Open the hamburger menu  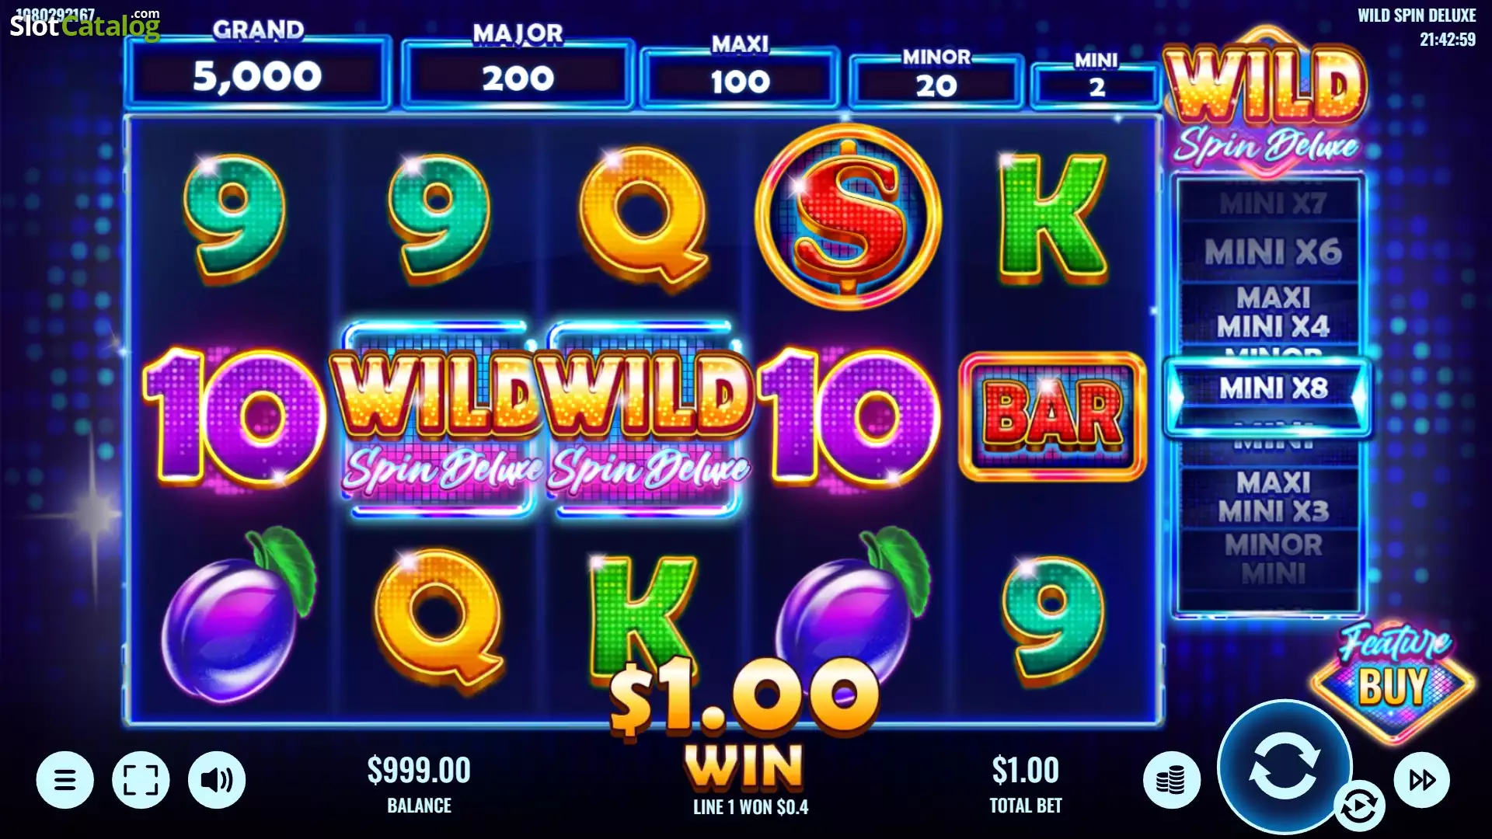[65, 779]
